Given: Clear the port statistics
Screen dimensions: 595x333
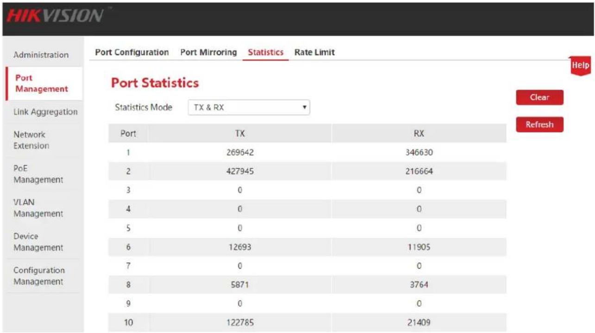Looking at the screenshot, I should point(539,98).
